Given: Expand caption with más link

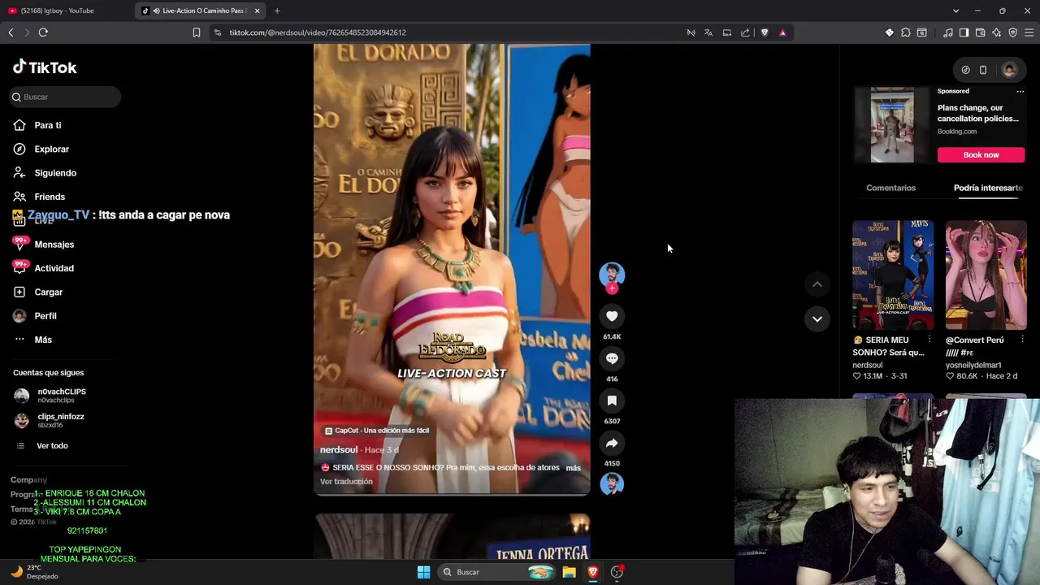Looking at the screenshot, I should (x=573, y=468).
